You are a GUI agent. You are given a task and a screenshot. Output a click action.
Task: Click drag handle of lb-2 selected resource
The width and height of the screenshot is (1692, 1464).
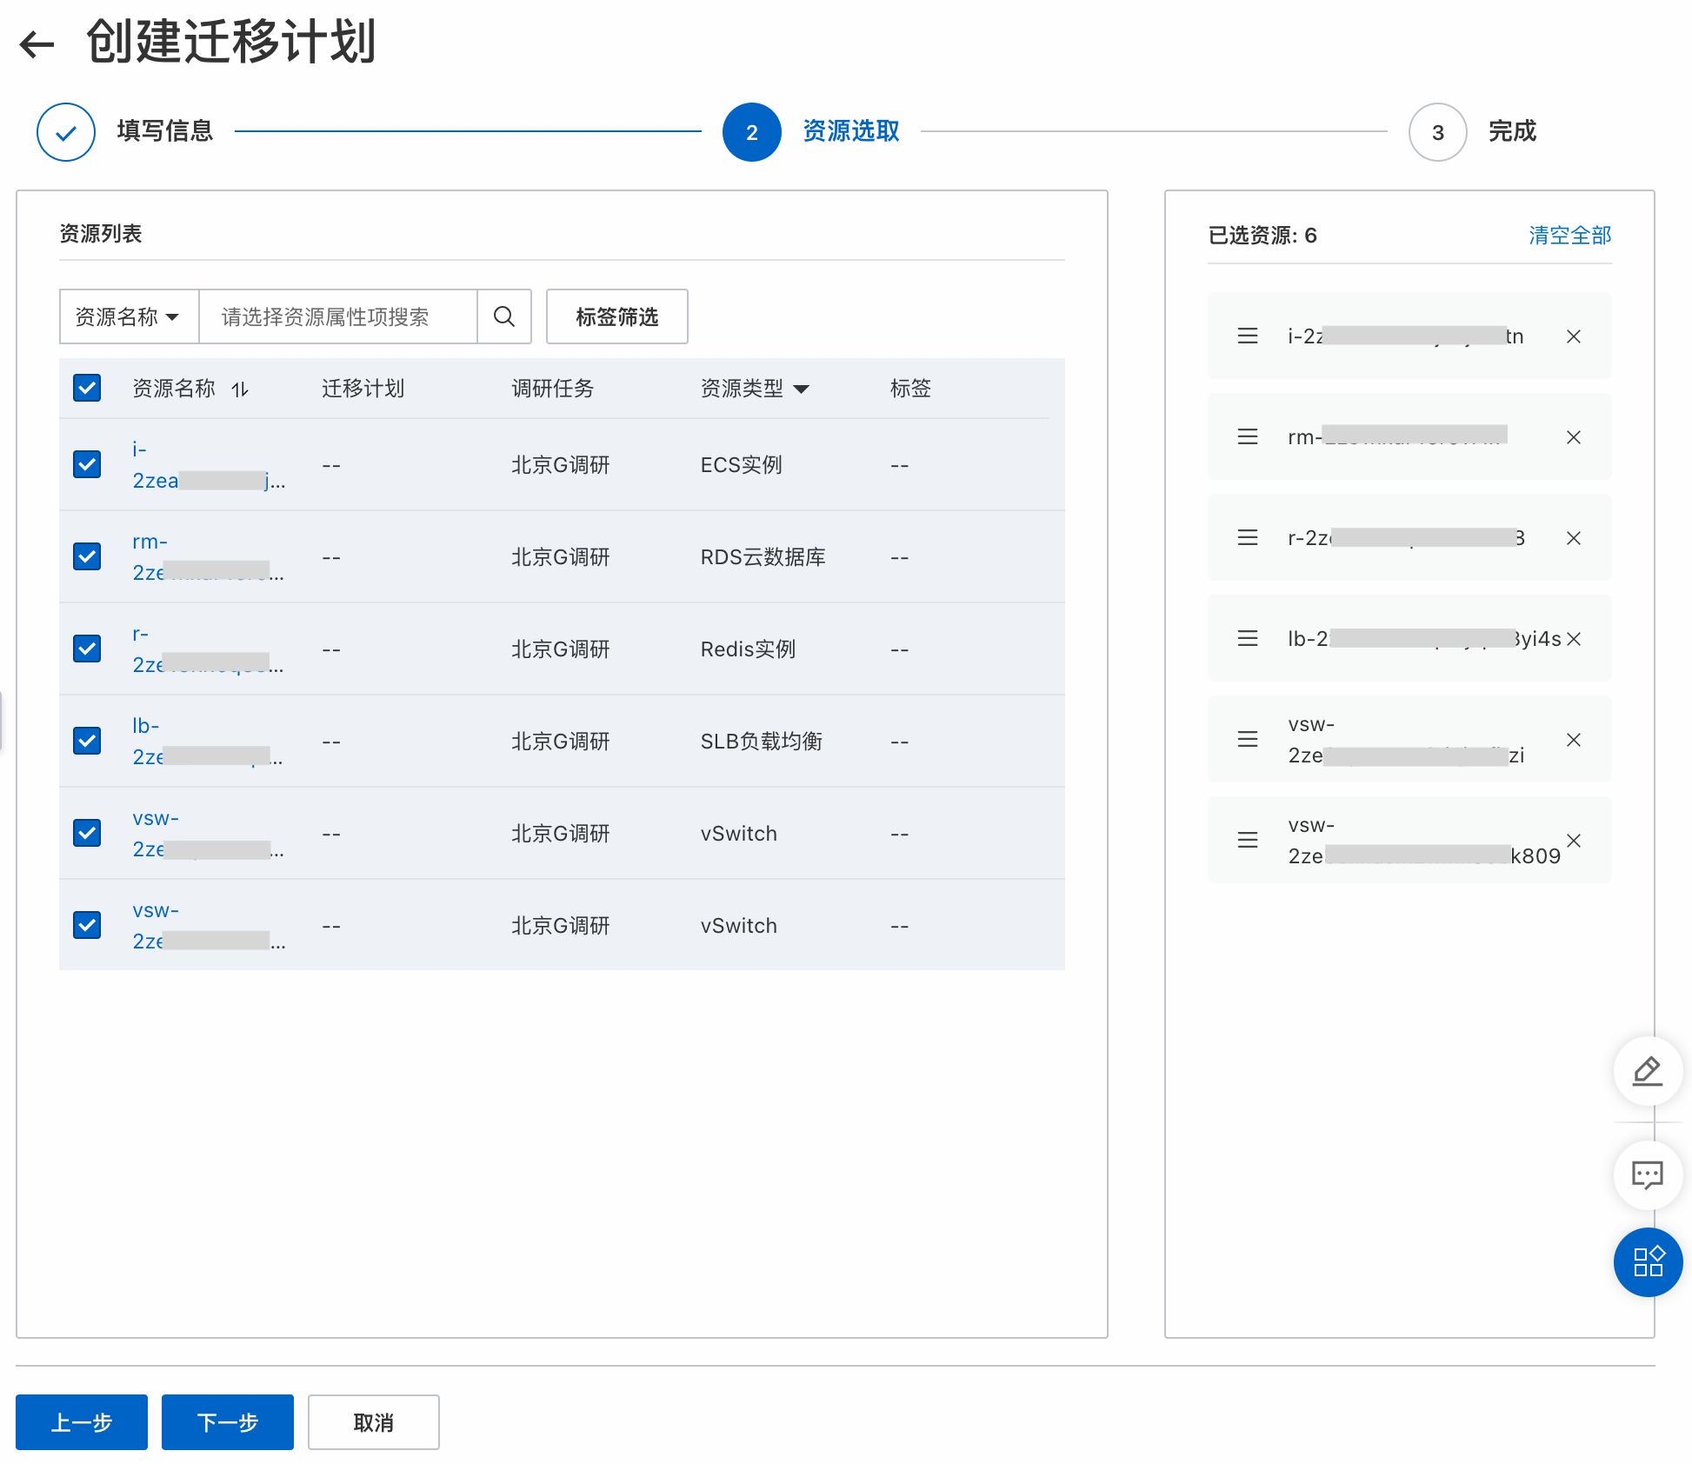(x=1248, y=638)
